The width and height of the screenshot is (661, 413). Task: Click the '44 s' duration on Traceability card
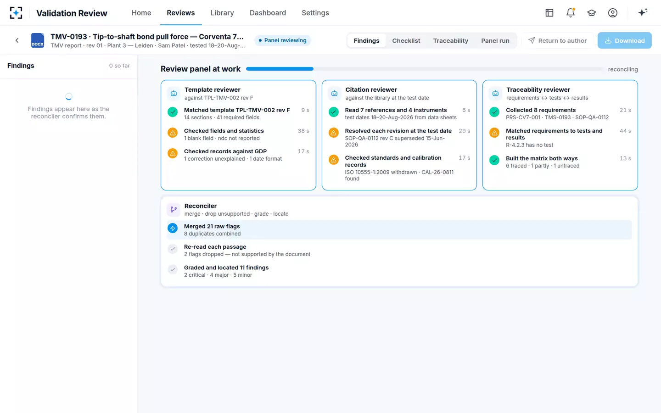pos(625,131)
